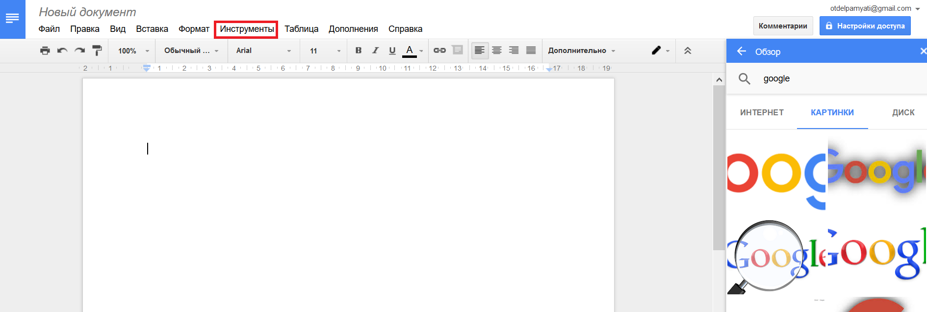The image size is (927, 312).
Task: Rename the document title Новый документ
Action: (x=87, y=12)
